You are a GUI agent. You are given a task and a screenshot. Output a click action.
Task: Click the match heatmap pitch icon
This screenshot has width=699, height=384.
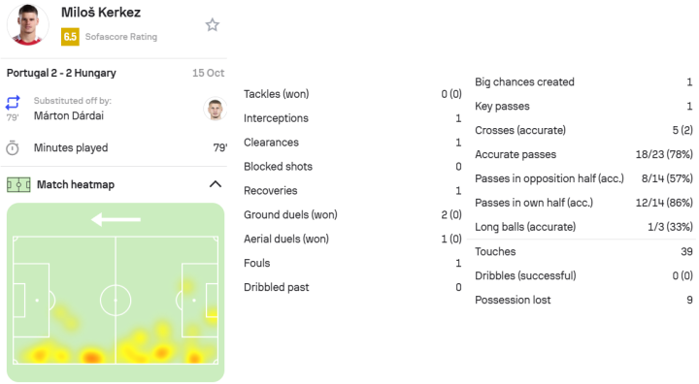pyautogui.click(x=18, y=184)
